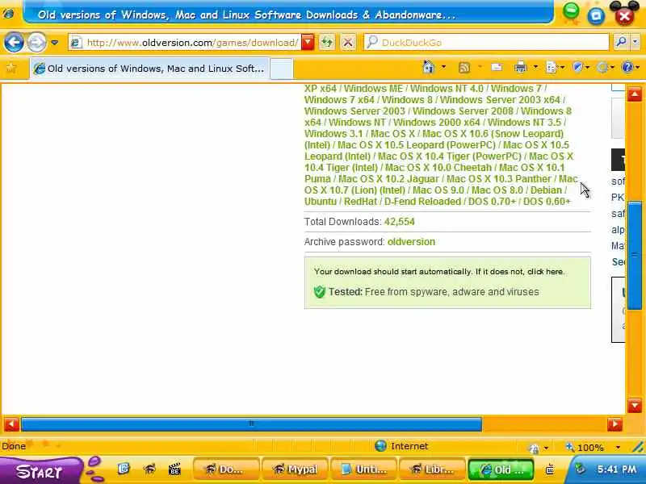646x484 pixels.
Task: Print the page with printer icon
Action: (521, 67)
